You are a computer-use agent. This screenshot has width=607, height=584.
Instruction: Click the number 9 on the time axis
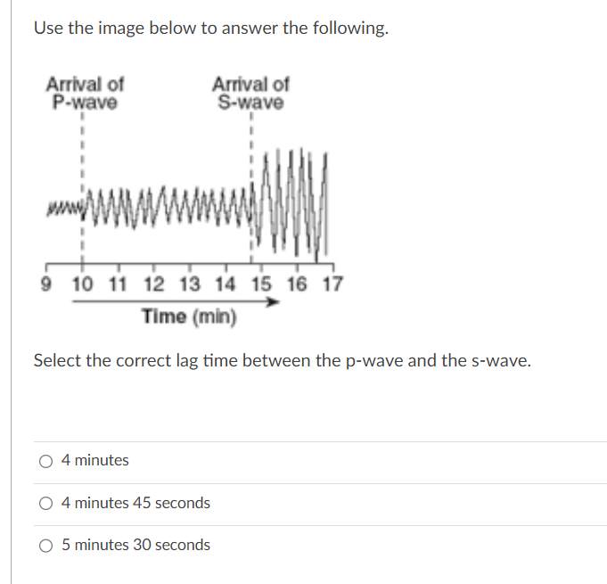(x=46, y=285)
